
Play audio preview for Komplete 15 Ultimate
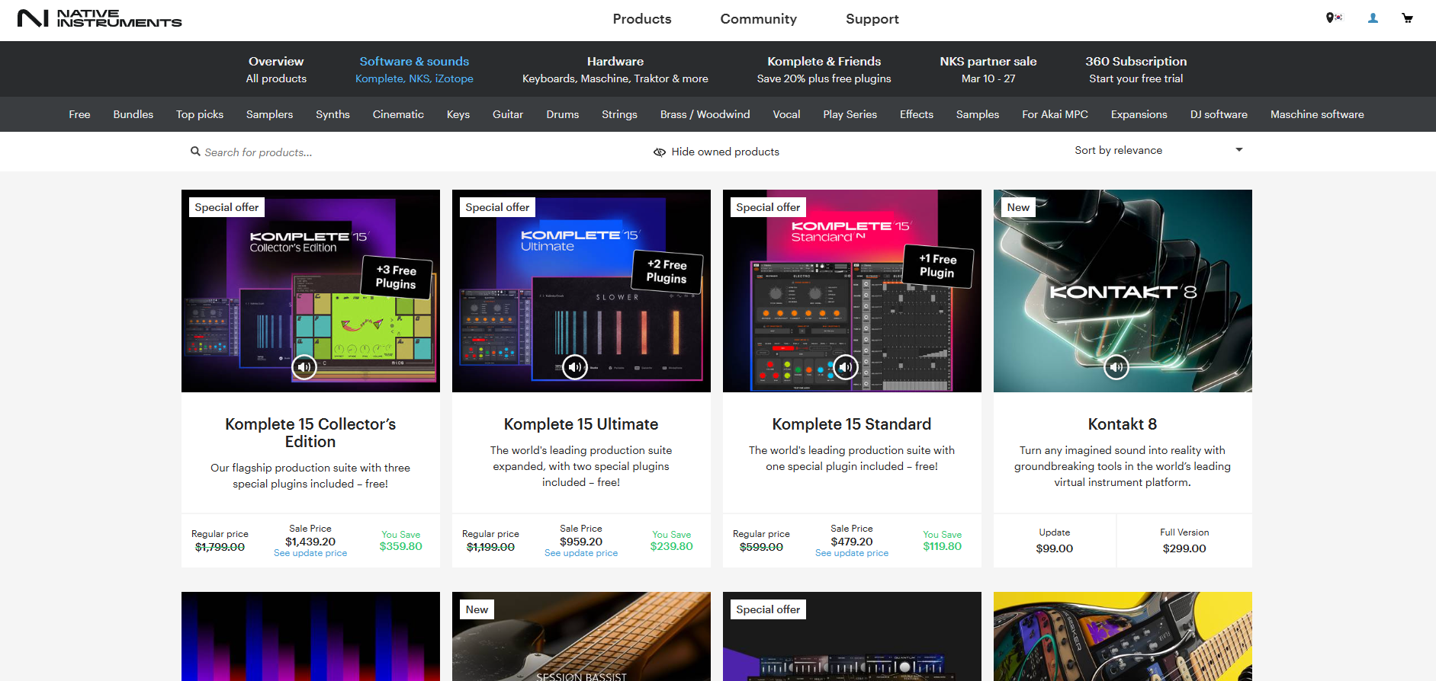click(x=575, y=367)
